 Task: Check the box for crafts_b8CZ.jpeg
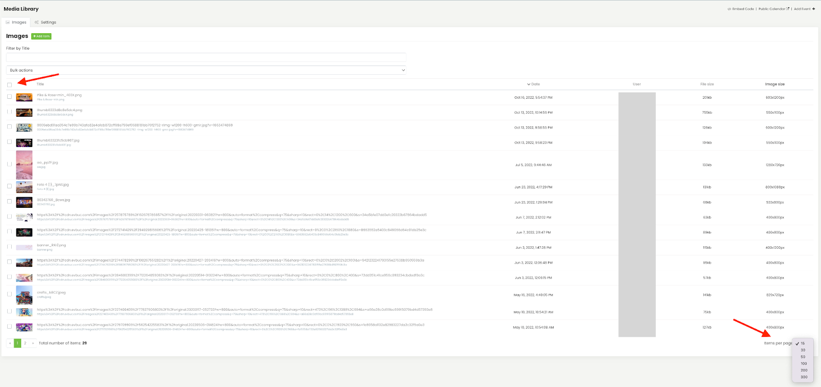9,294
